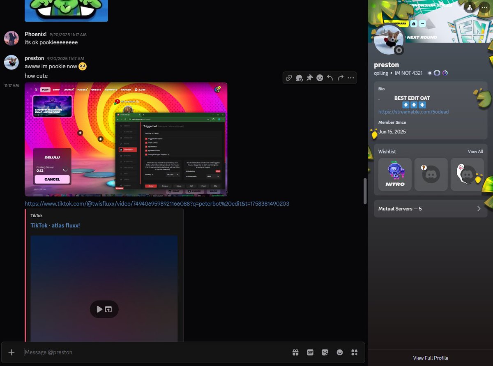
Task: Click Phoenix! username in chat
Action: [36, 35]
